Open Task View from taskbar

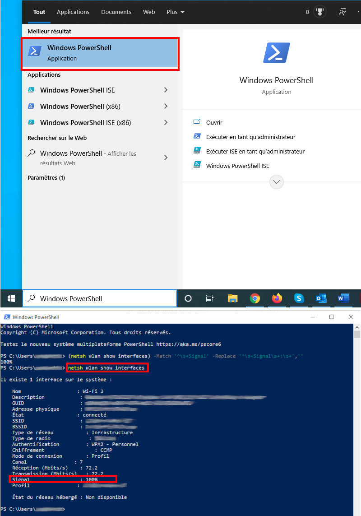coord(210,298)
